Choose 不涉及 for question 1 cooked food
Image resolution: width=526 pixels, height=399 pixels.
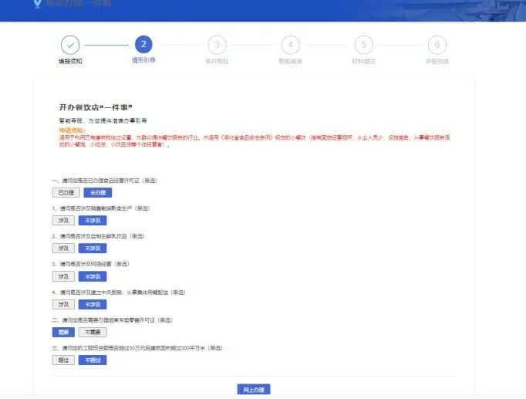(93, 221)
